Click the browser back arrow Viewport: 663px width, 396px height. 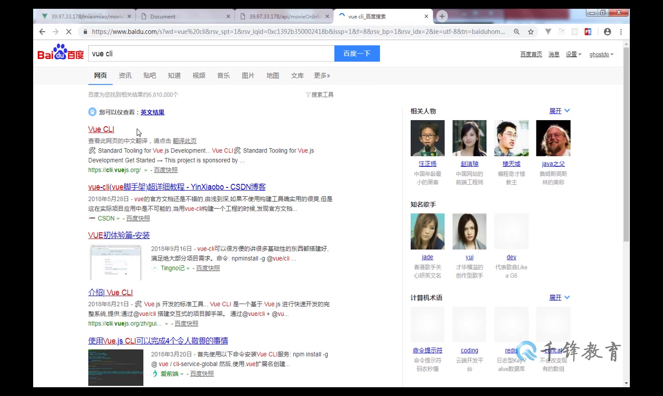tap(42, 32)
